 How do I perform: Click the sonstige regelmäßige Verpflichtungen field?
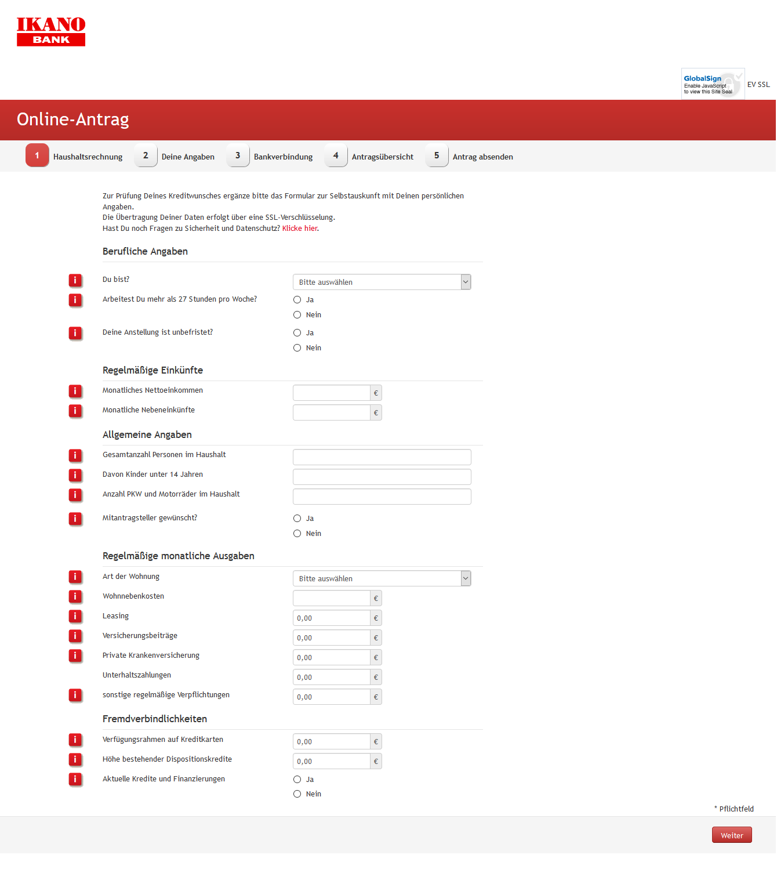coord(332,697)
